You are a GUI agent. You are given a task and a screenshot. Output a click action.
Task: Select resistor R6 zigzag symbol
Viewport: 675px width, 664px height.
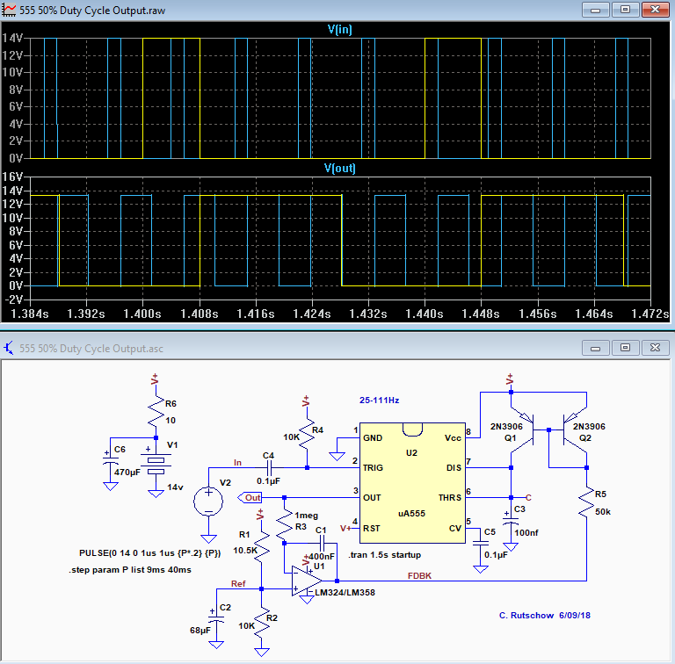(x=156, y=411)
